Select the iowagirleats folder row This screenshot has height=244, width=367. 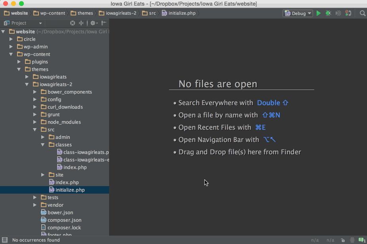(54, 77)
